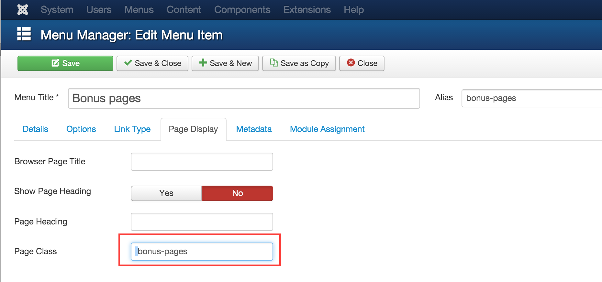Click the Page Class label
The height and width of the screenshot is (282, 602).
(x=36, y=251)
